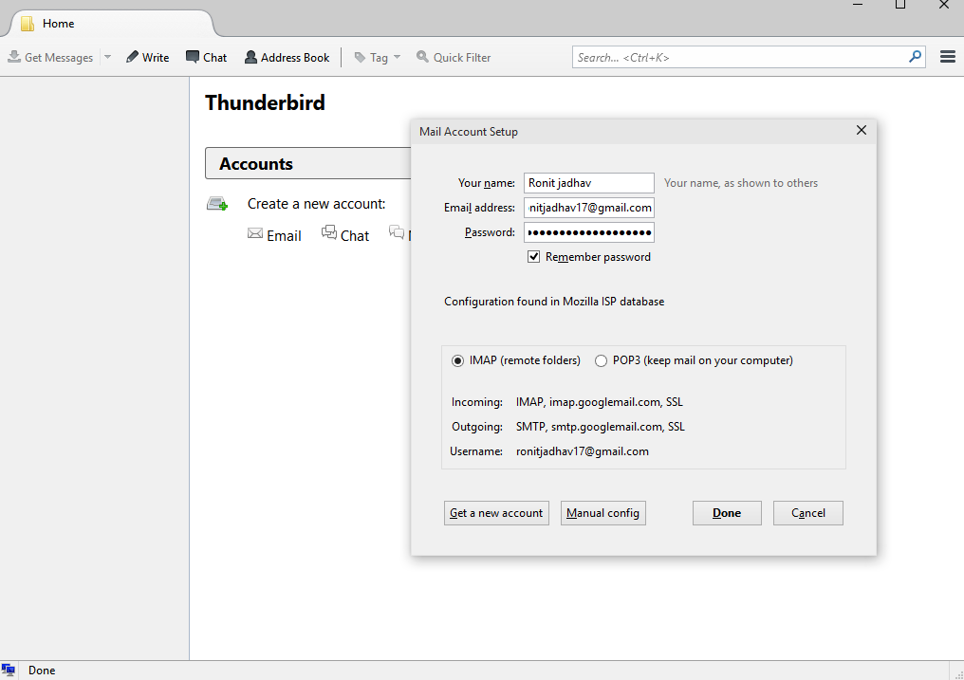Click the Incoming server text imap.googlemail.com
The height and width of the screenshot is (680, 964).
pos(600,402)
